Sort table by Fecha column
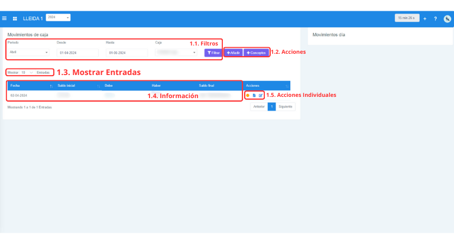The width and height of the screenshot is (454, 244). [x=30, y=86]
